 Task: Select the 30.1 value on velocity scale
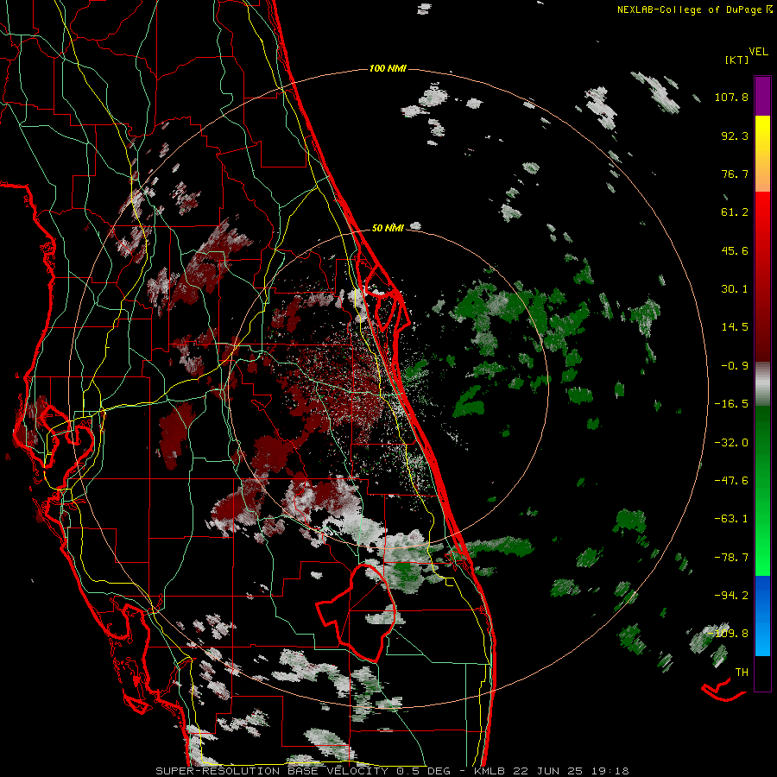[735, 289]
